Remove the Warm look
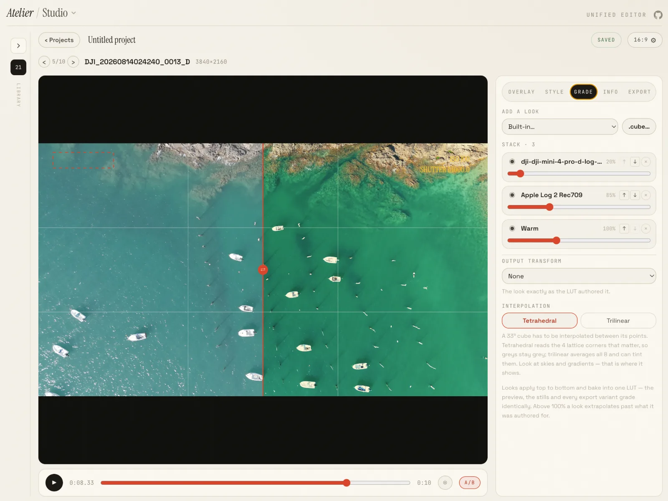668x501 pixels. (x=646, y=228)
